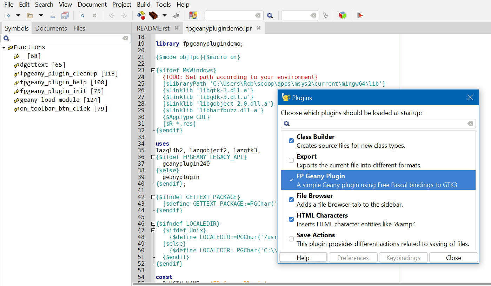Collapse the Functions tree node
The width and height of the screenshot is (491, 286).
(x=4, y=47)
